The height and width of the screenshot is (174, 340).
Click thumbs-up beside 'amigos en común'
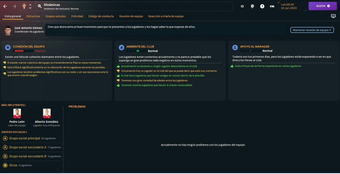[118, 76]
